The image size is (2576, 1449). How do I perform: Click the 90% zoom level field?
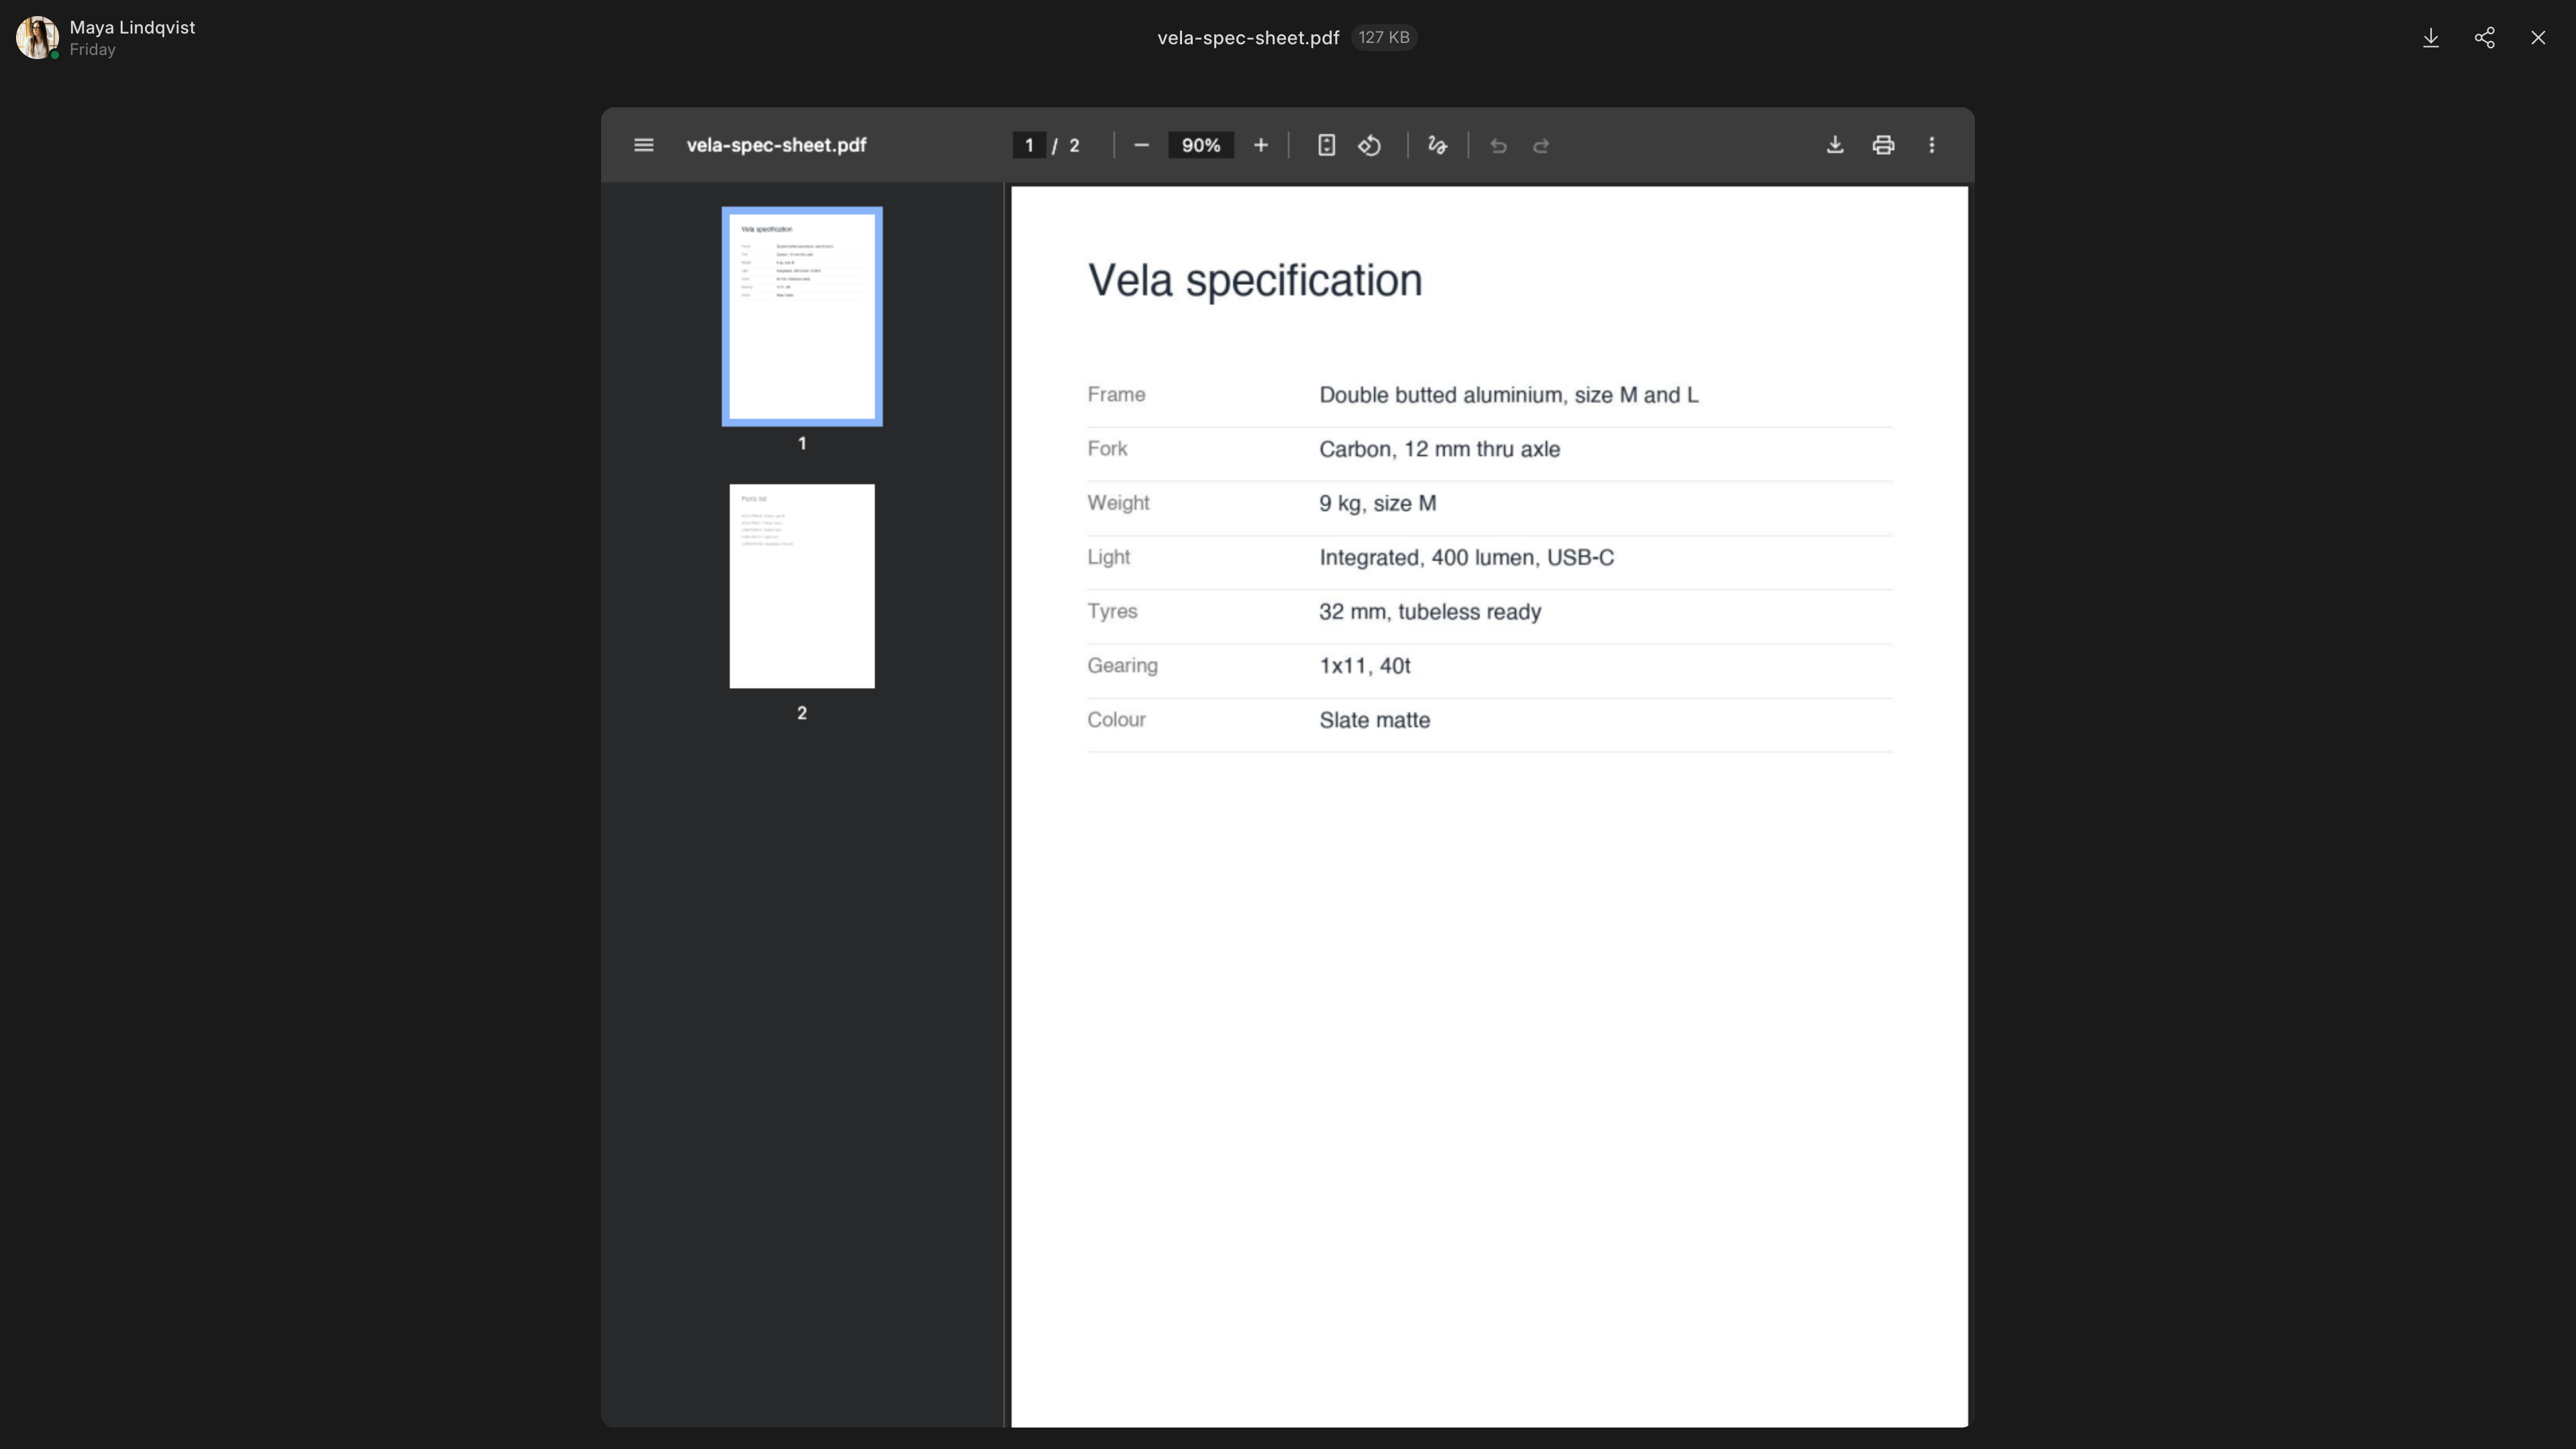tap(1201, 145)
